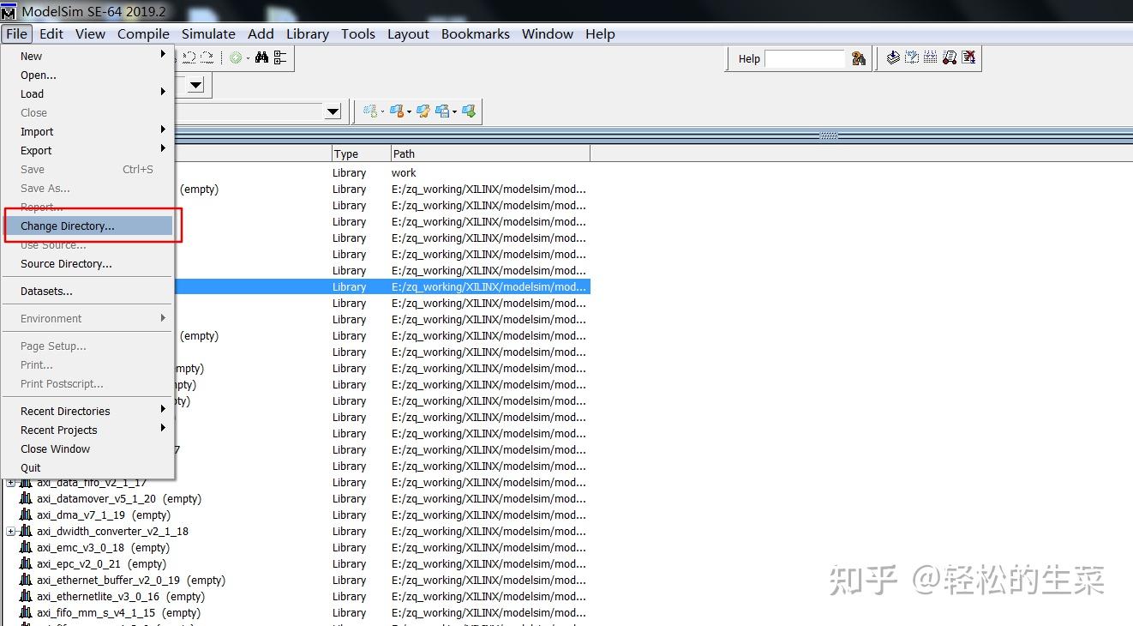Open the wide combo box dropdown arrow

(x=333, y=111)
